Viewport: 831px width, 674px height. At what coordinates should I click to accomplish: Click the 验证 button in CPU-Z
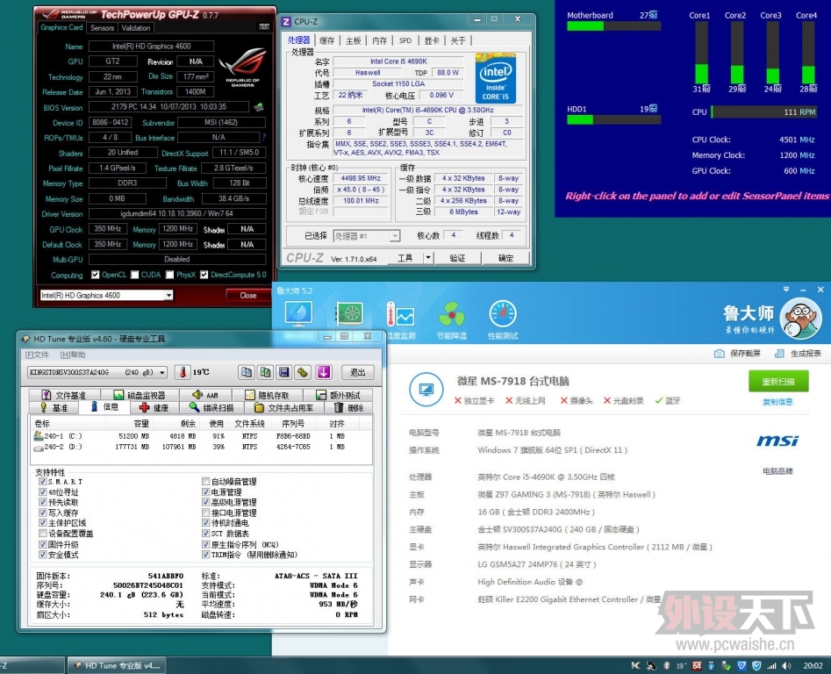point(457,258)
